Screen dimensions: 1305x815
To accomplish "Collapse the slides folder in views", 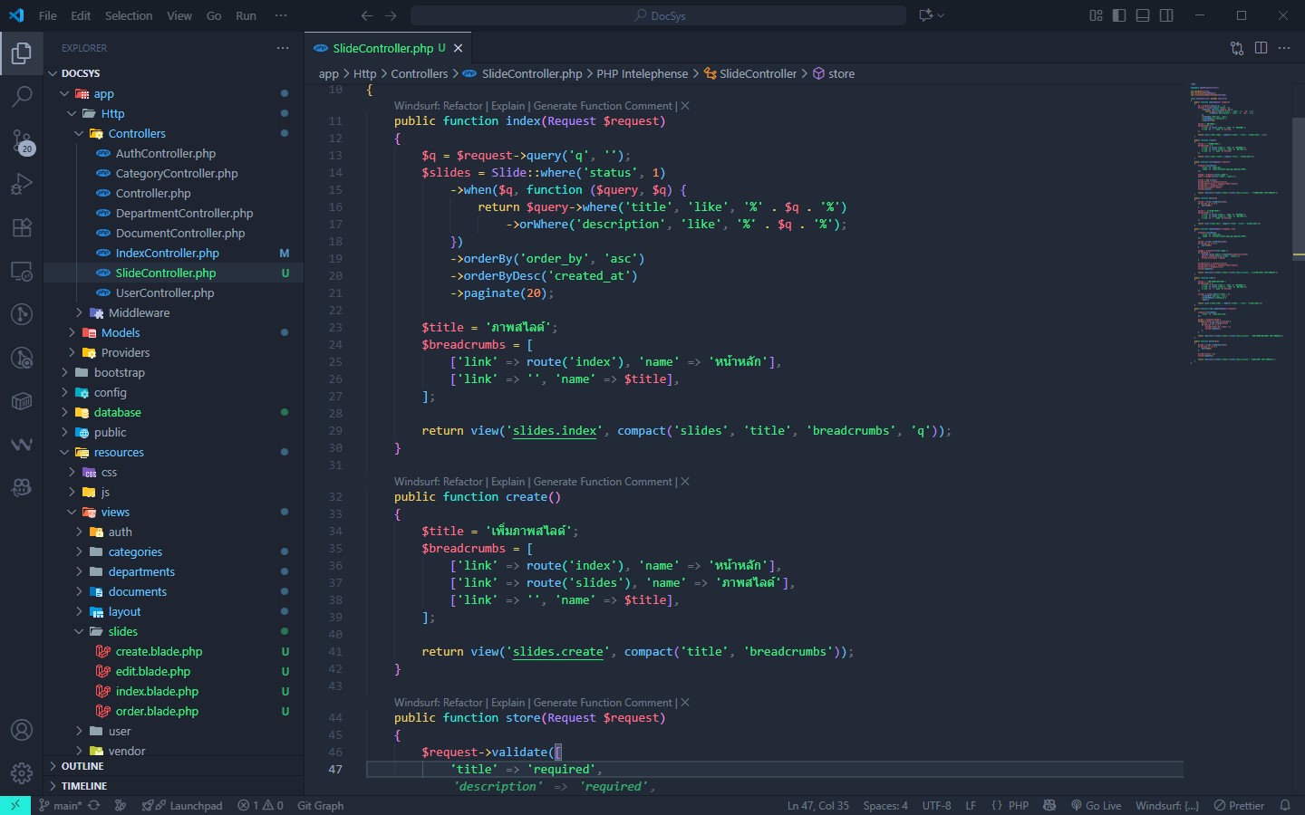I will tap(122, 631).
